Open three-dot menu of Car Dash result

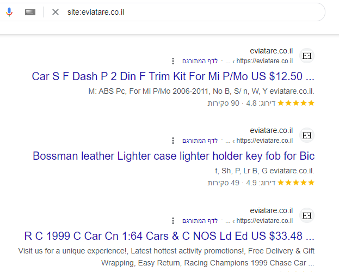tap(172, 61)
